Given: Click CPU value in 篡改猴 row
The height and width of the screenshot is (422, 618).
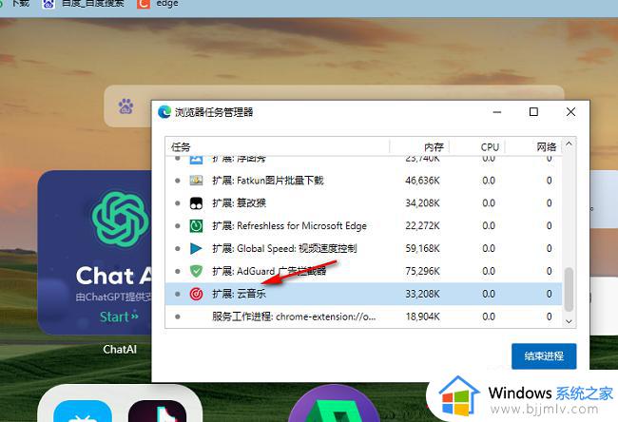Looking at the screenshot, I should [x=489, y=203].
